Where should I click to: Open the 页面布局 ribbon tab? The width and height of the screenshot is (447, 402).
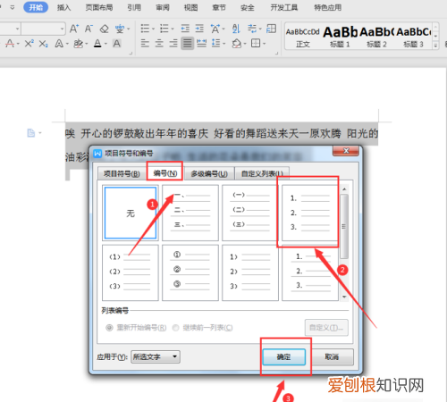point(99,7)
